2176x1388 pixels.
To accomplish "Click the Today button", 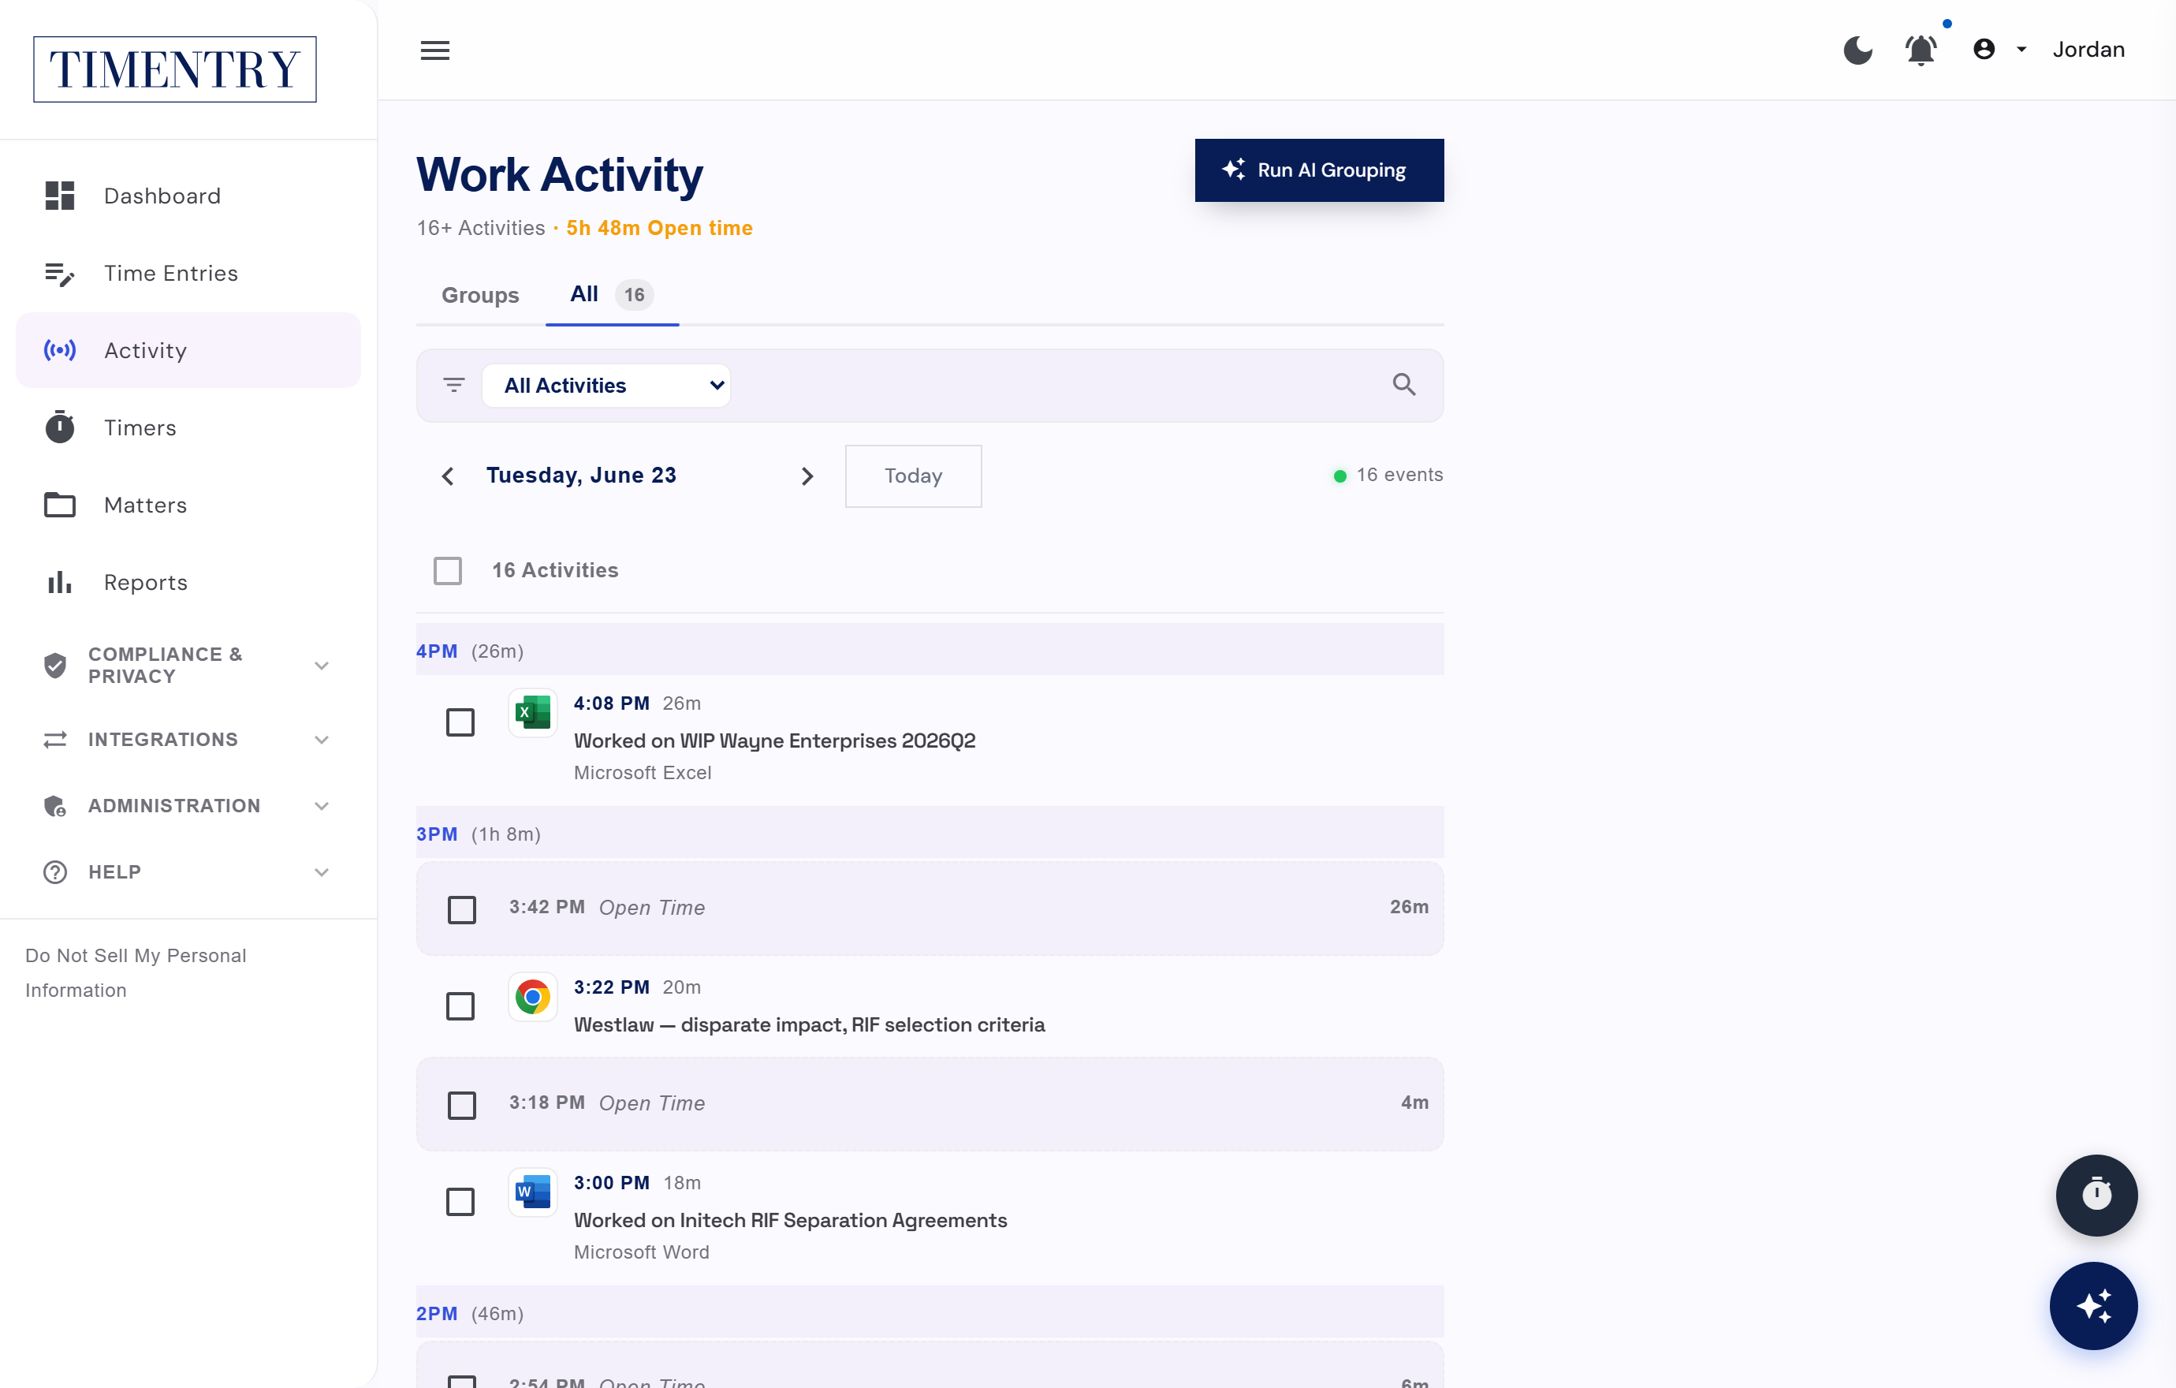I will [x=914, y=476].
